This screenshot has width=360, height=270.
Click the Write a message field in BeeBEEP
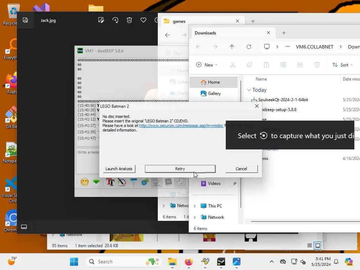coord(88,161)
